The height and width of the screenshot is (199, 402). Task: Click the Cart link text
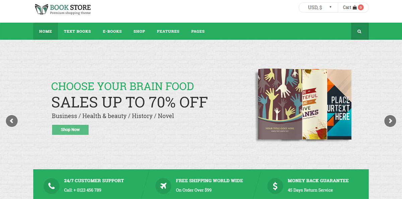(347, 7)
